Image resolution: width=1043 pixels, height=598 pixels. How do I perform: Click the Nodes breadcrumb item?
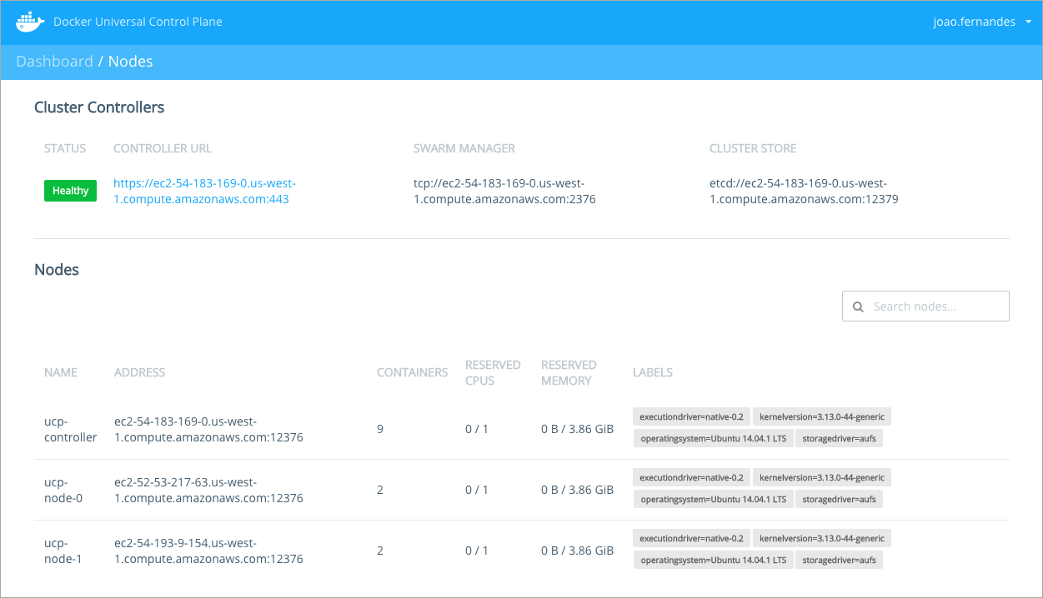click(130, 62)
